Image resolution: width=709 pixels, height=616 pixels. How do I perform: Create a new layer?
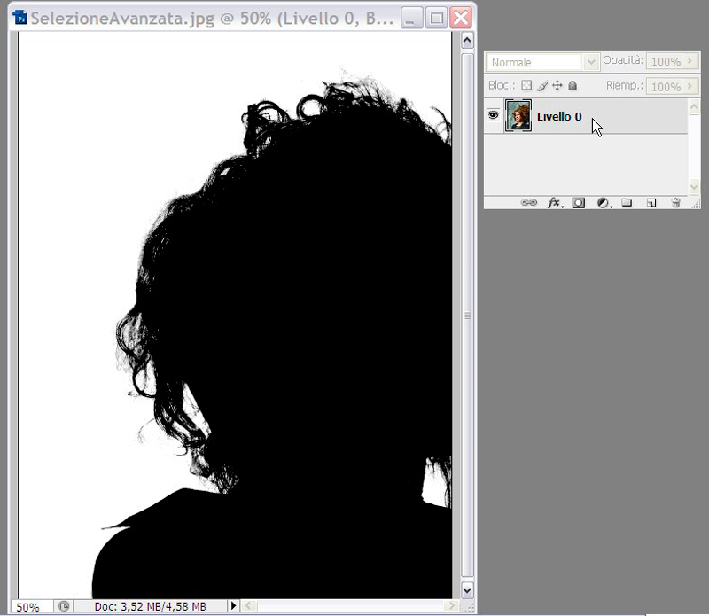(x=651, y=203)
